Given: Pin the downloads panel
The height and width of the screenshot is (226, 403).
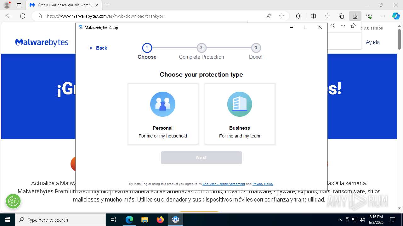Looking at the screenshot, I should (353, 26).
